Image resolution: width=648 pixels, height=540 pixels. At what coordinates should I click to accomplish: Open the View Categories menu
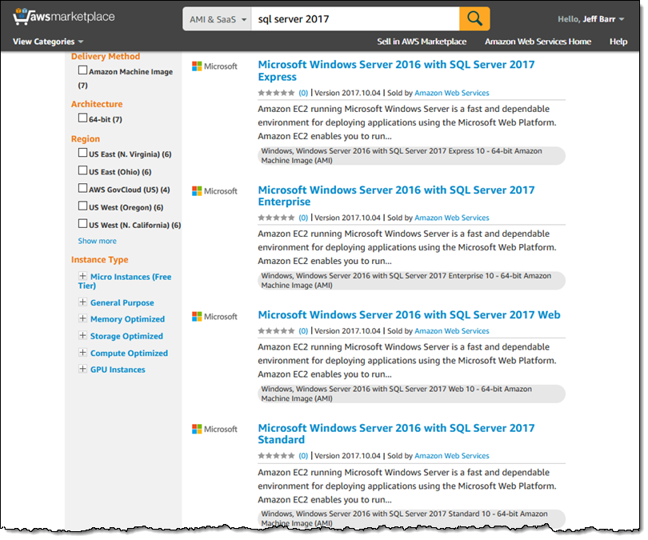(x=48, y=42)
